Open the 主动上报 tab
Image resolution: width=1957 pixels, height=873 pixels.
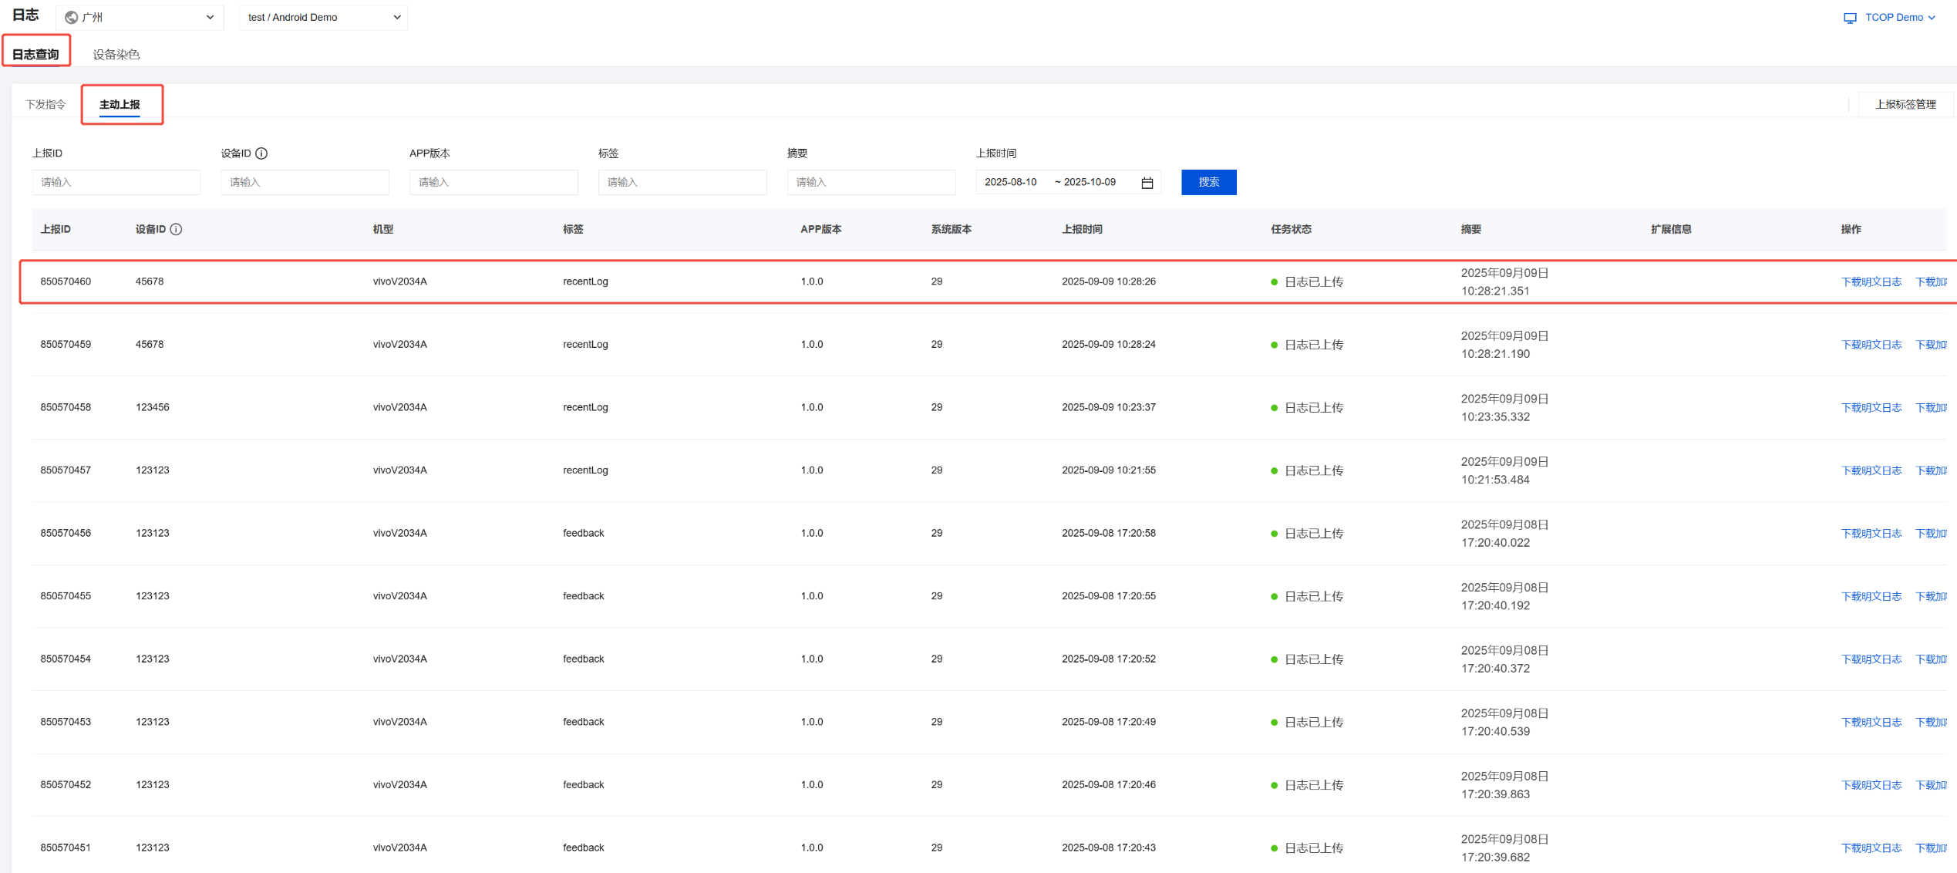[x=120, y=104]
